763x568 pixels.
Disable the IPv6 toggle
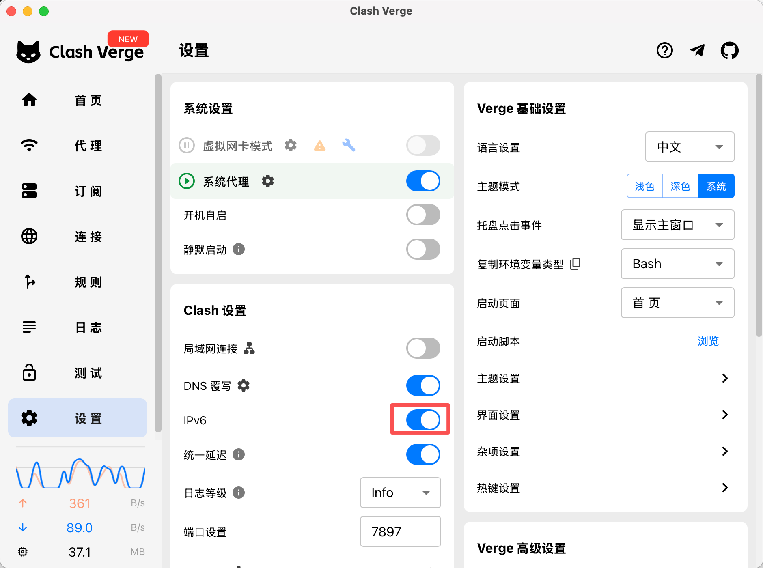(x=423, y=420)
